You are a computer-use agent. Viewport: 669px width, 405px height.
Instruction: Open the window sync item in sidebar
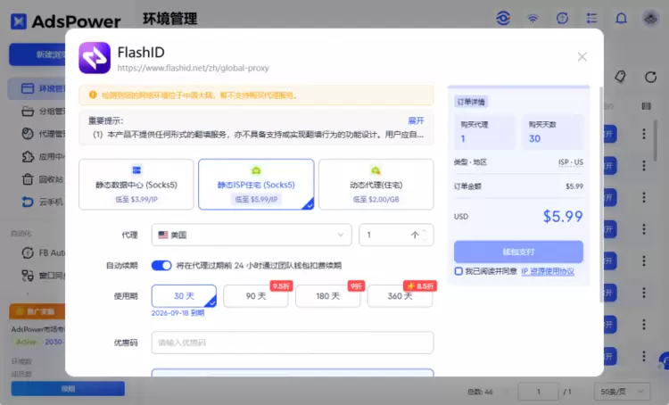point(43,276)
